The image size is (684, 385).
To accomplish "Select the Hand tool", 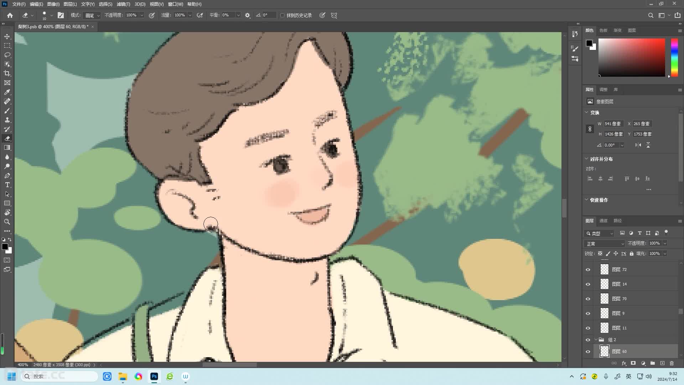I will click(7, 212).
